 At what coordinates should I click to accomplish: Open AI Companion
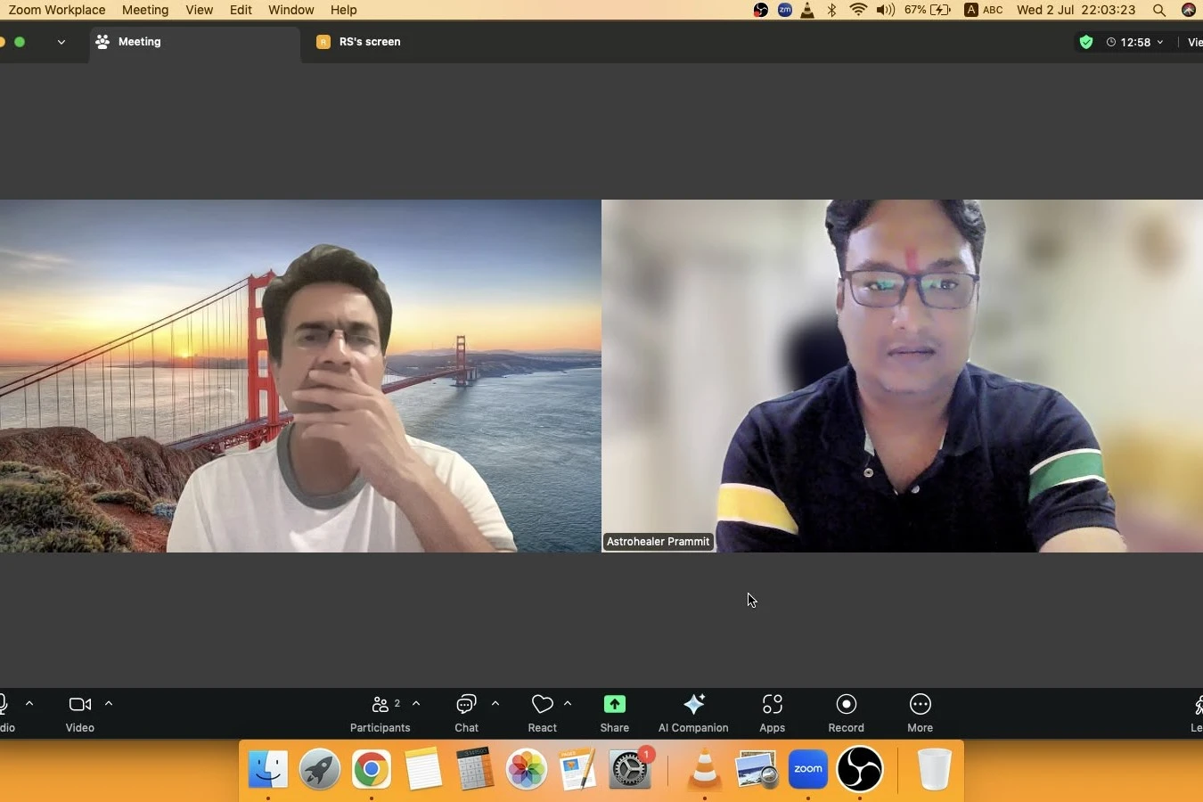(693, 713)
